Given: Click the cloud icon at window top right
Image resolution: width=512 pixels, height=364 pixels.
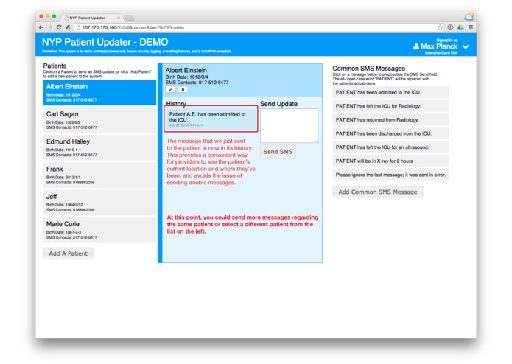Looking at the screenshot, I should [x=469, y=16].
